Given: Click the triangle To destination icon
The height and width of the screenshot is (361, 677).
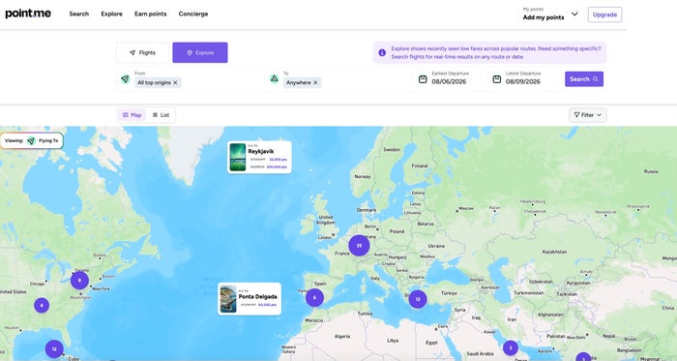Looking at the screenshot, I should (x=274, y=78).
